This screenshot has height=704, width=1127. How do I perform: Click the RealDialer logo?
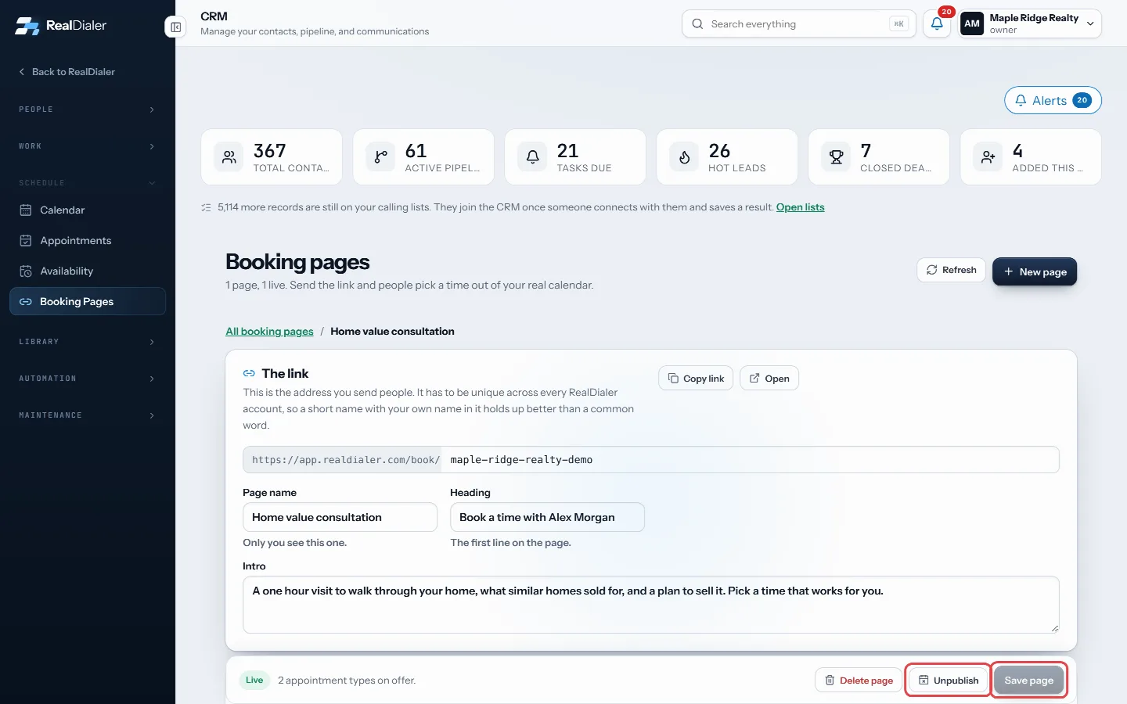[61, 26]
